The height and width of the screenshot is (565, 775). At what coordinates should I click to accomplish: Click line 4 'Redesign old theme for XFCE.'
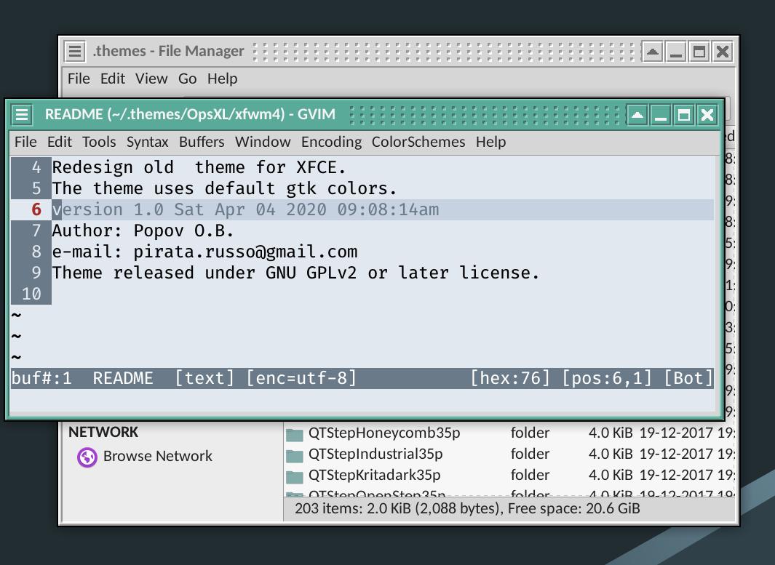click(199, 167)
